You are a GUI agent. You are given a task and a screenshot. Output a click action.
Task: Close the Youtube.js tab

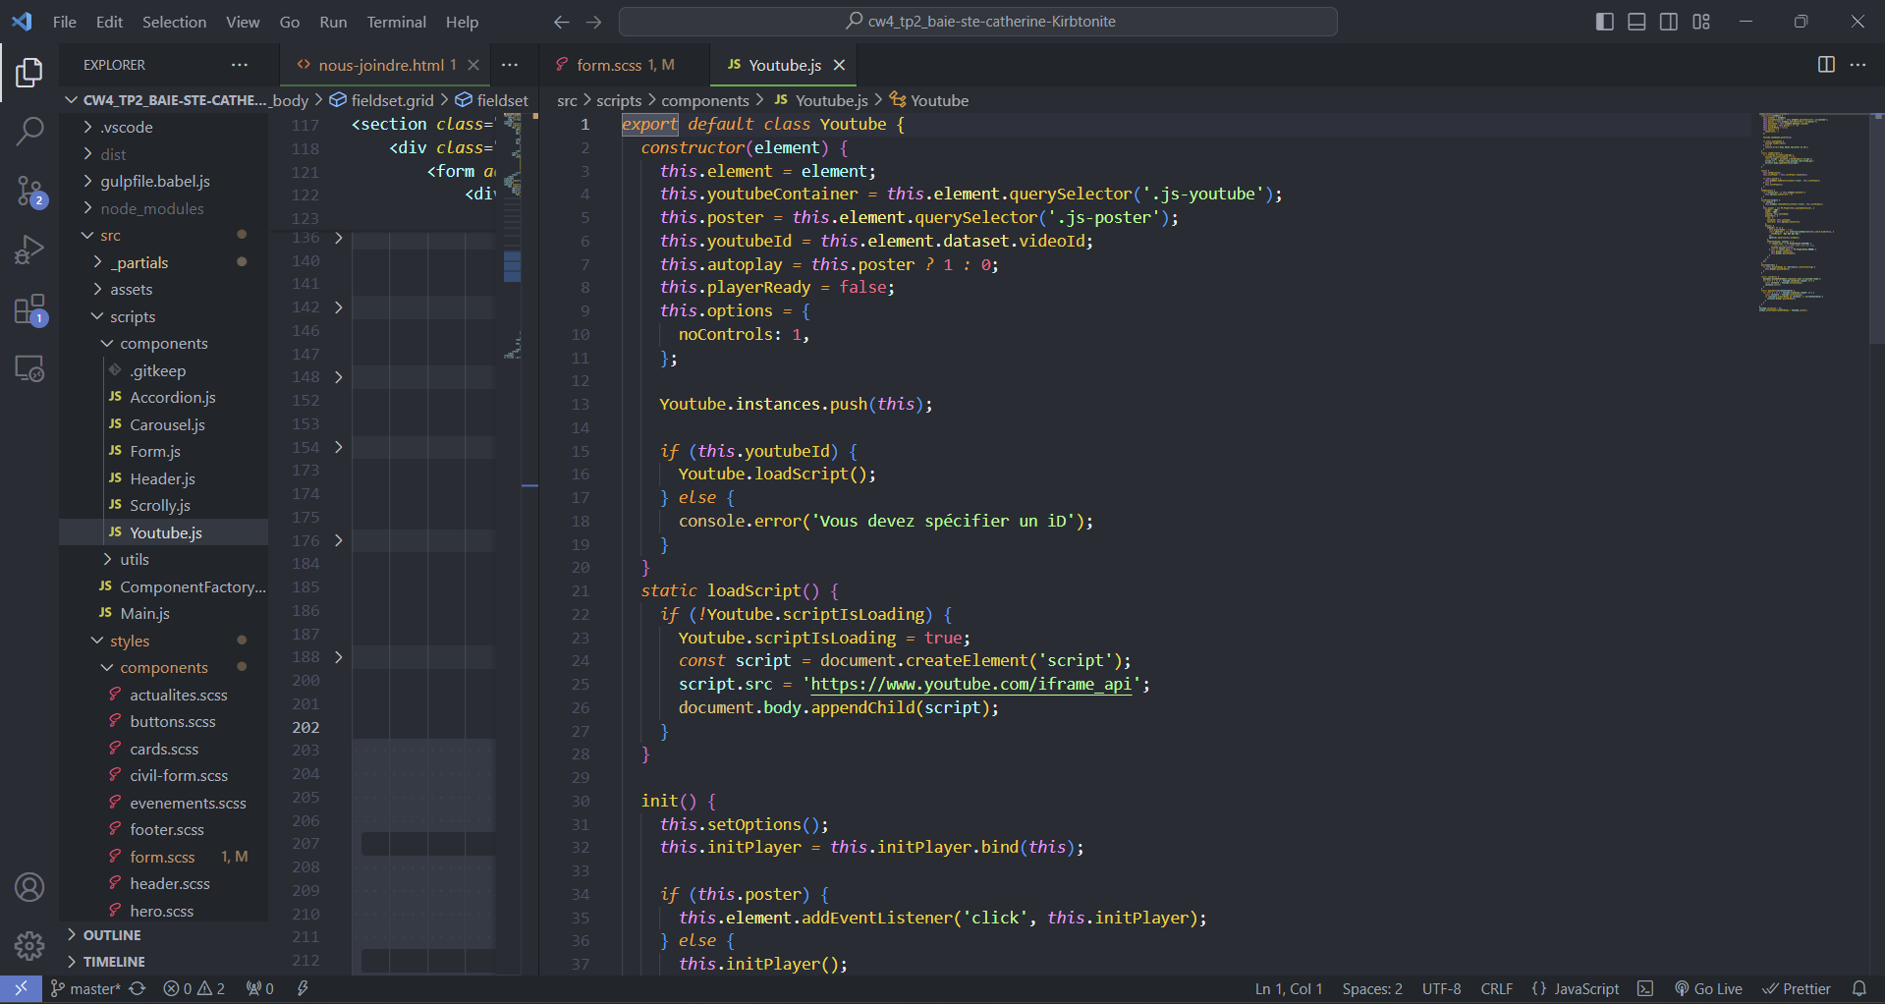839,65
